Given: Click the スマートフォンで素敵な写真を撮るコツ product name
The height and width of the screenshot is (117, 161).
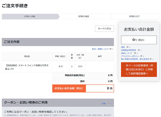Looking at the screenshot, I should click(27, 67).
